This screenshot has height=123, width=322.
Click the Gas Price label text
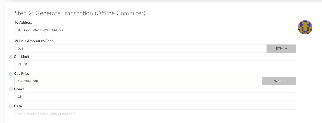[x=22, y=74]
